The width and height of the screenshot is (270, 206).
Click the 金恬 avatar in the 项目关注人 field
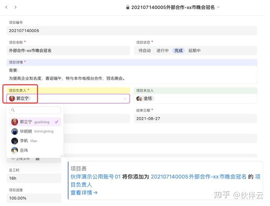(x=139, y=99)
